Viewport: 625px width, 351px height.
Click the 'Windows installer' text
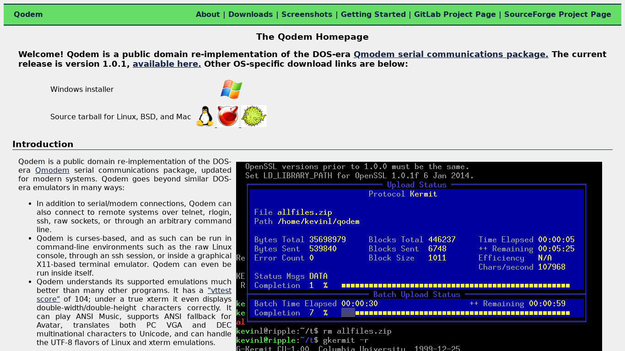[x=82, y=90]
